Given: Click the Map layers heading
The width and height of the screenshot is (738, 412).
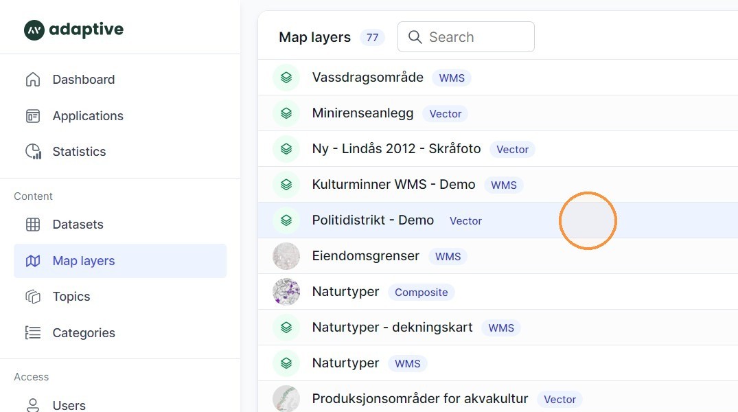Looking at the screenshot, I should point(315,37).
